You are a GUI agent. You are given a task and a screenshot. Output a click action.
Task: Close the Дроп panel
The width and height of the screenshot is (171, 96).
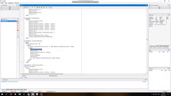click(x=169, y=50)
